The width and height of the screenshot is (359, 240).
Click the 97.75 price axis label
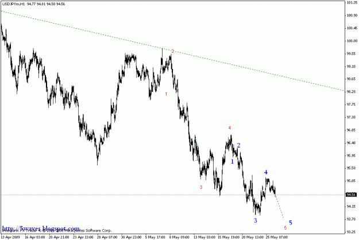352,104
